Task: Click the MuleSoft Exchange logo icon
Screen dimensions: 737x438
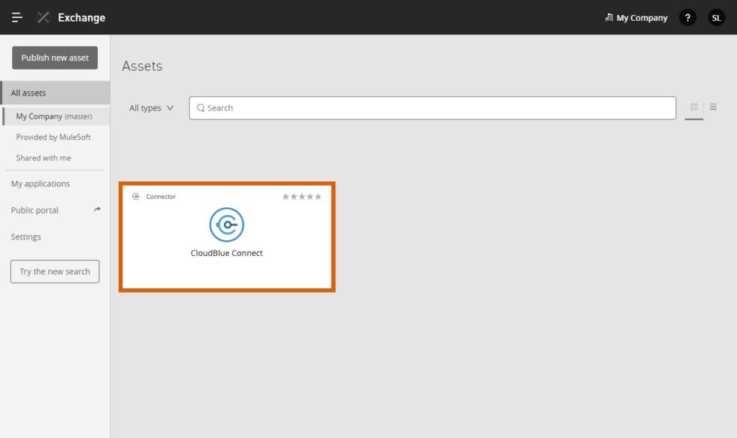Action: (43, 17)
